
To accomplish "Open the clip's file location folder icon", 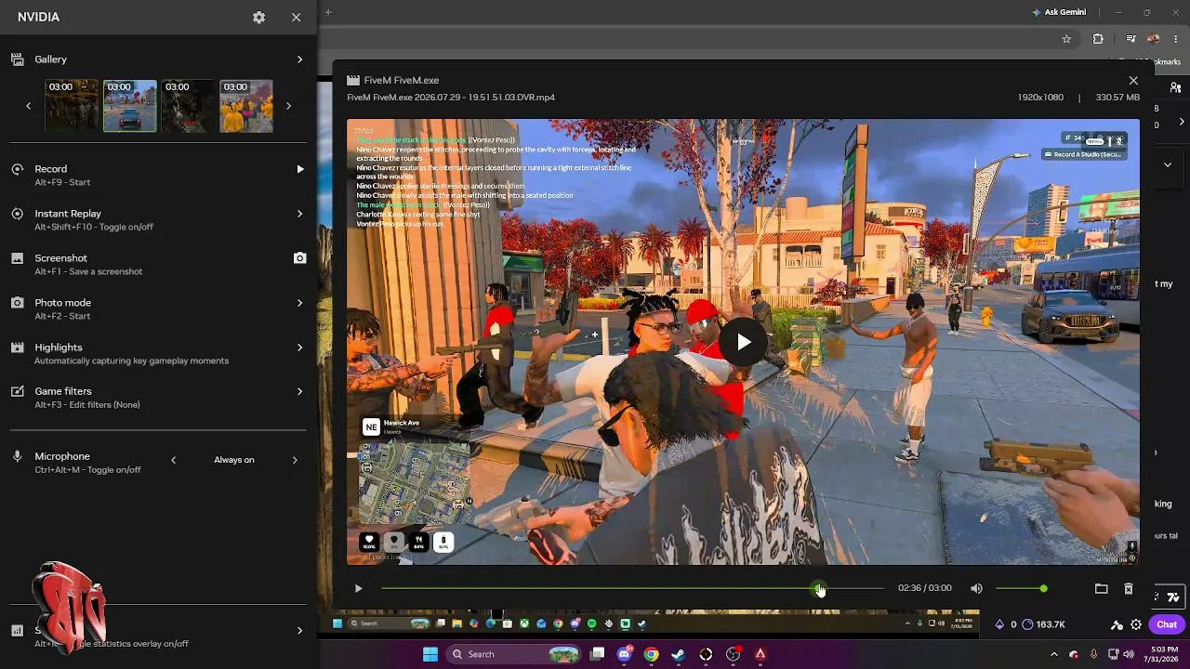I will point(1101,588).
